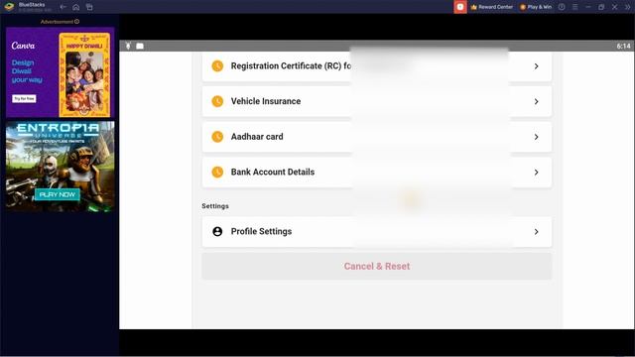Open Profile Settings row

[377, 231]
